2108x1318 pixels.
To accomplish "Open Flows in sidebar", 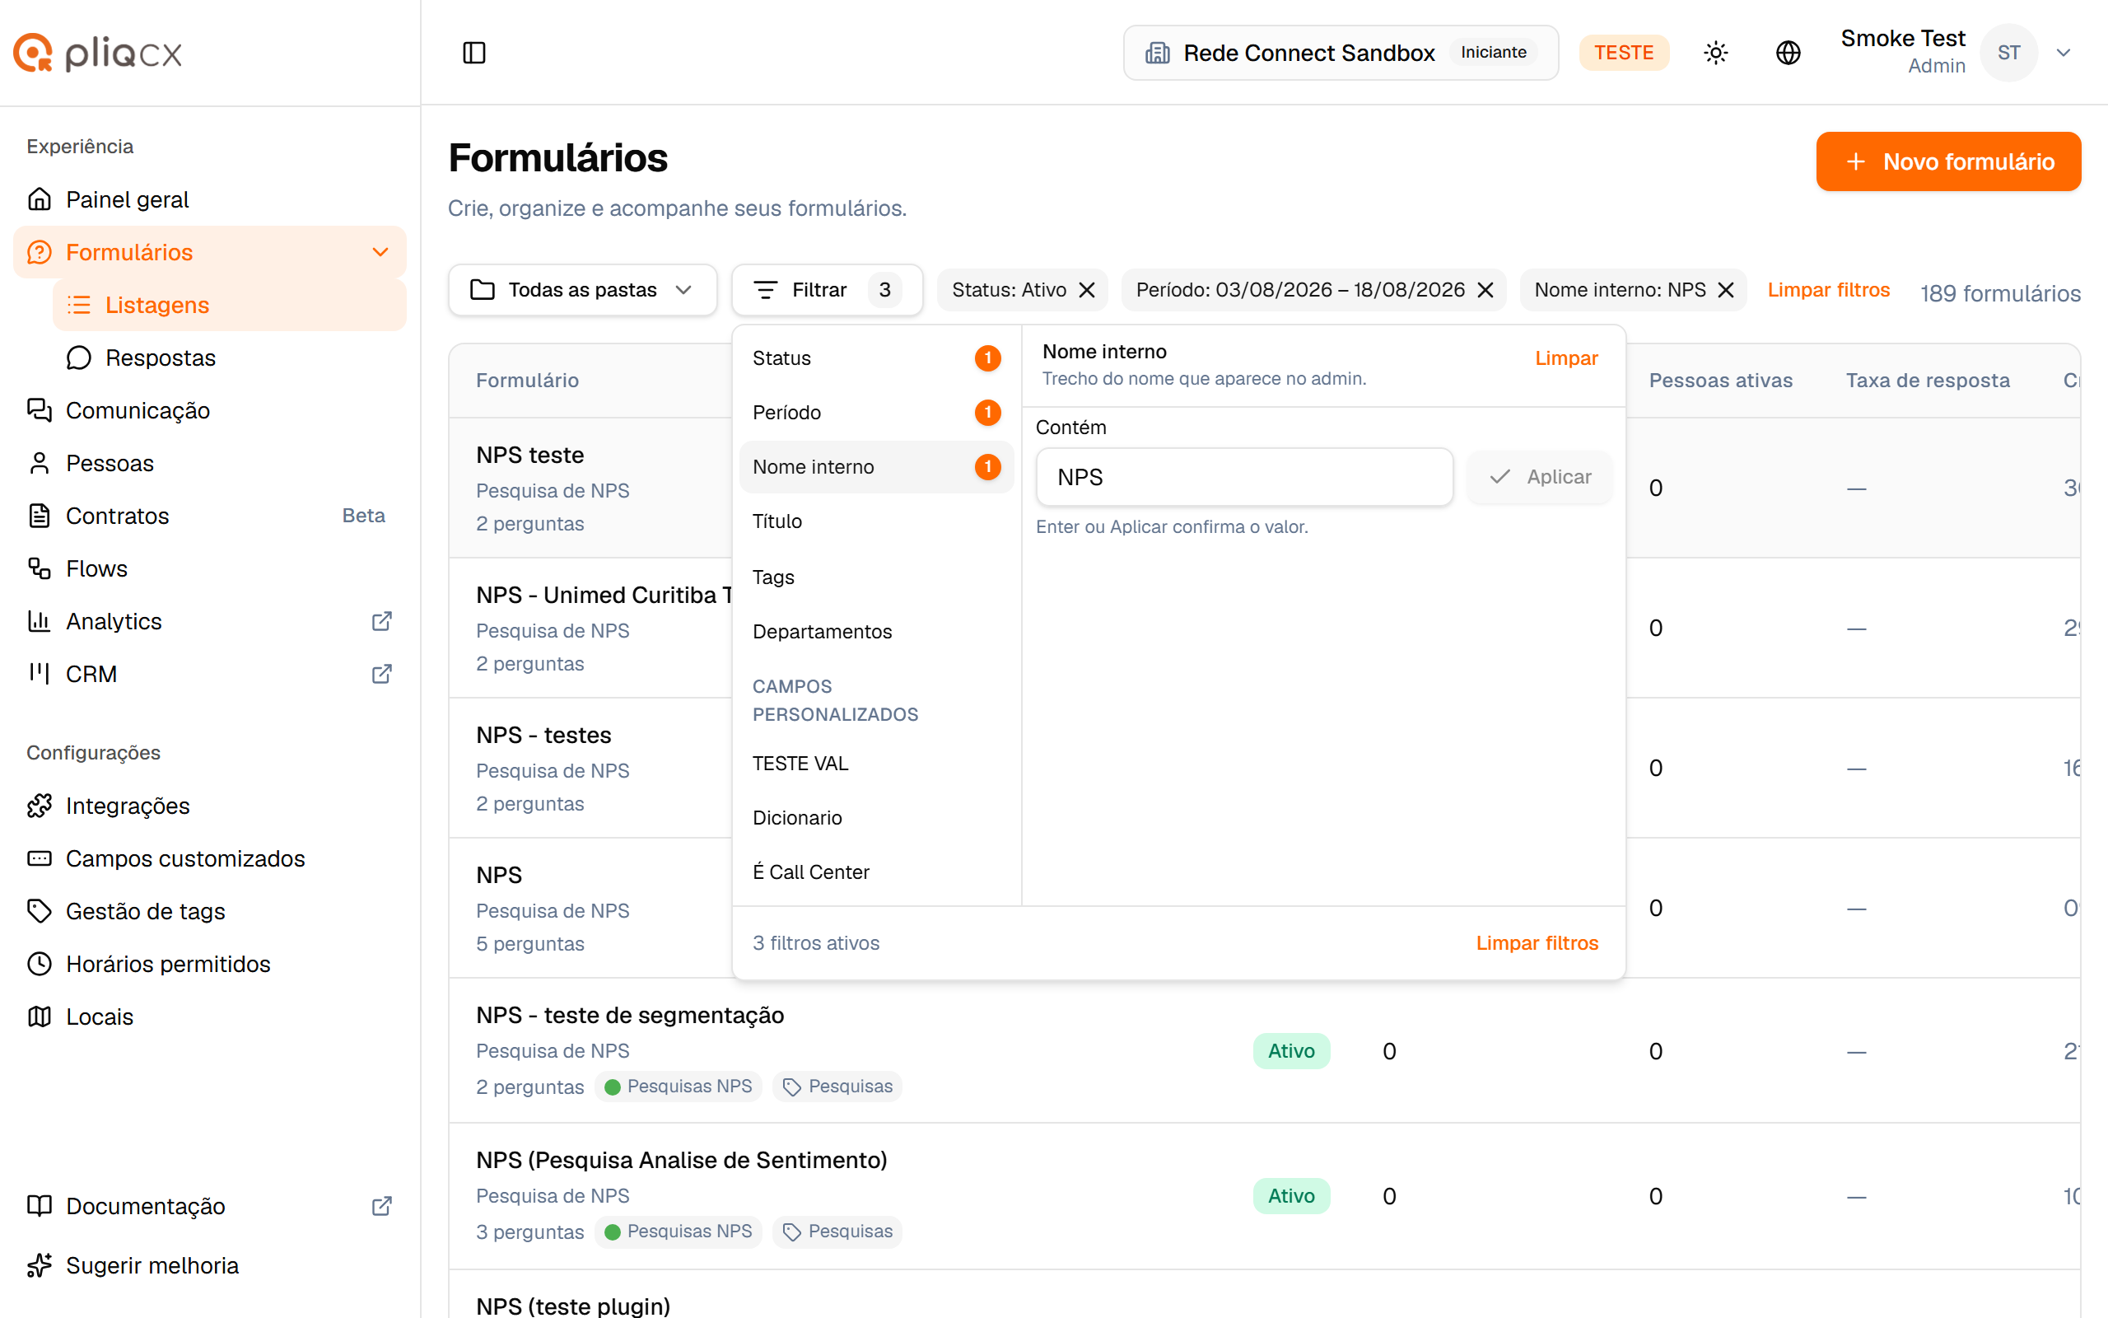I will coord(209,568).
